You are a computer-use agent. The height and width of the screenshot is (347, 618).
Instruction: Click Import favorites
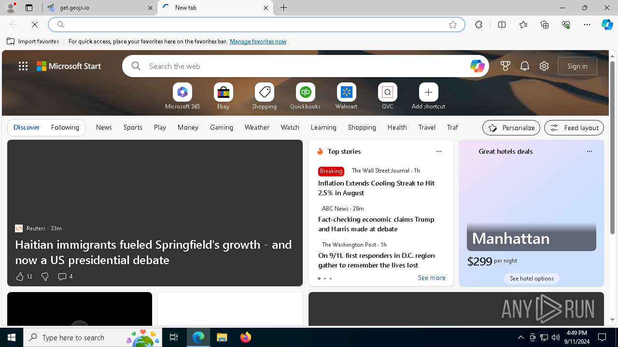tap(33, 41)
